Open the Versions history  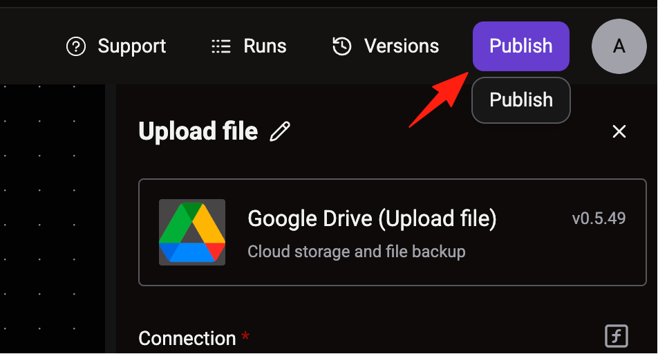pos(401,46)
